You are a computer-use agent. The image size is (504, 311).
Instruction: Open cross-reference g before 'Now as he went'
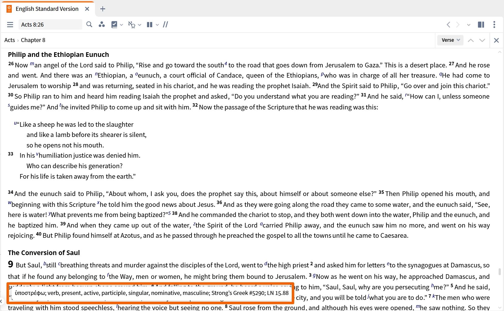tap(314, 275)
